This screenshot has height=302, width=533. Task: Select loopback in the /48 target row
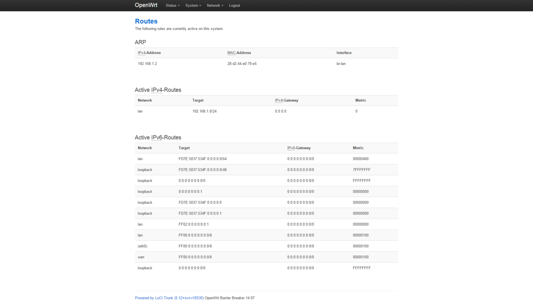[x=145, y=170]
